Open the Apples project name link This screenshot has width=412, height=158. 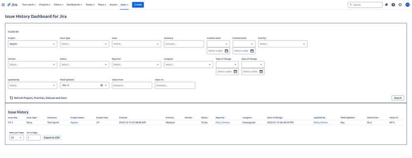tap(74, 123)
